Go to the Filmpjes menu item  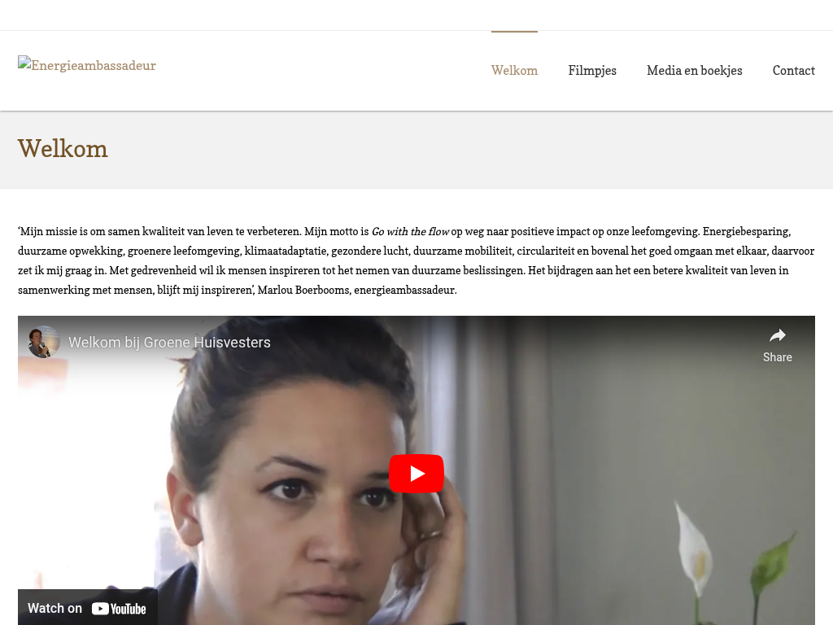(592, 70)
